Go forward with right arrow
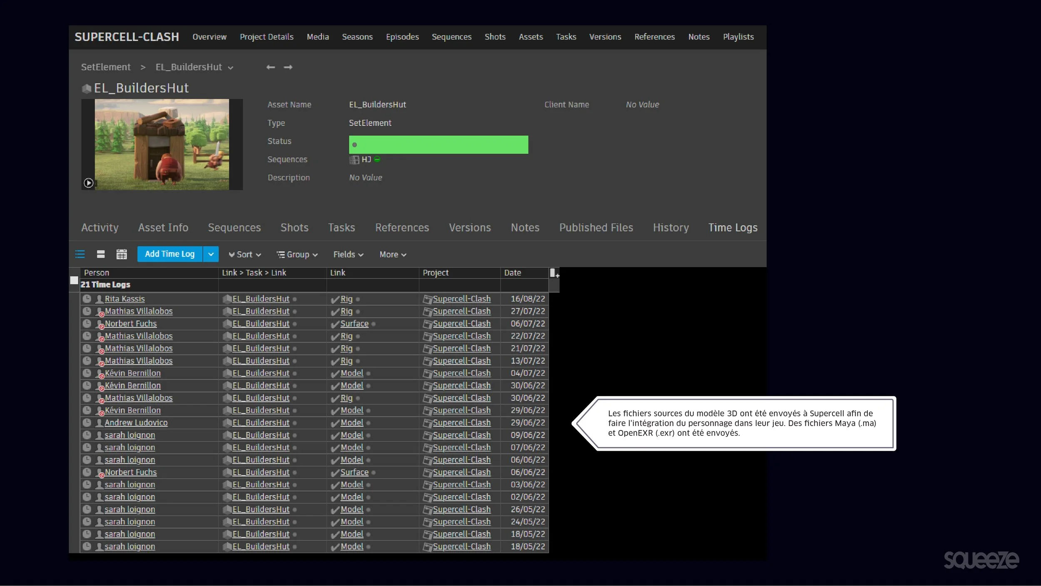Screen dimensions: 1041x586 (x=288, y=67)
